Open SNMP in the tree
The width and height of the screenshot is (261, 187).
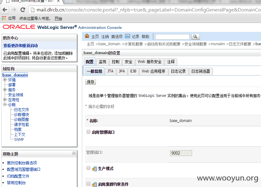(19, 140)
